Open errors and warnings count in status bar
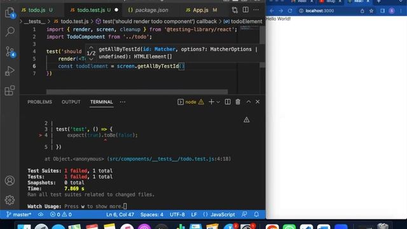Screen dimensions: 407x229 61,215
